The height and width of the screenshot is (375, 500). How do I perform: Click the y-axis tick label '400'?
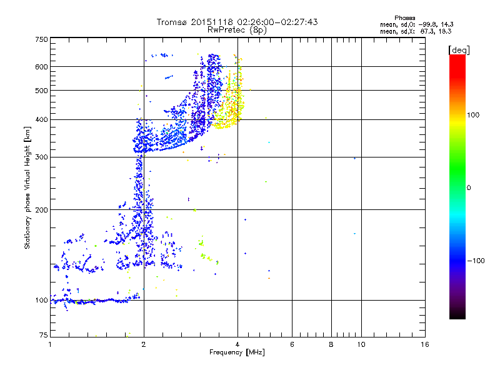42,119
